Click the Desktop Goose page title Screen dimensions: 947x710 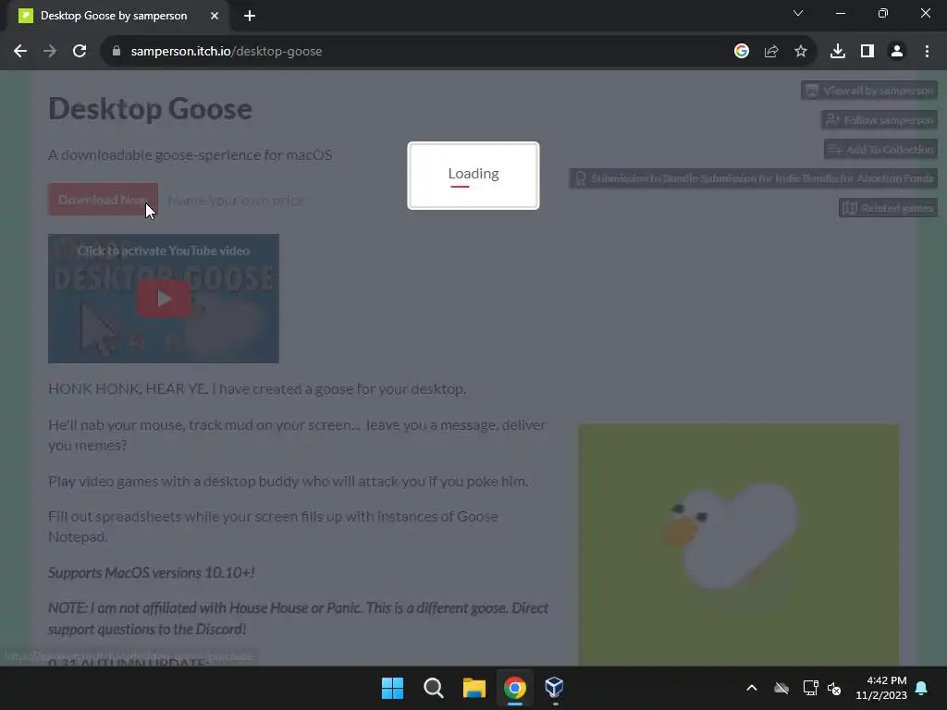click(x=150, y=109)
